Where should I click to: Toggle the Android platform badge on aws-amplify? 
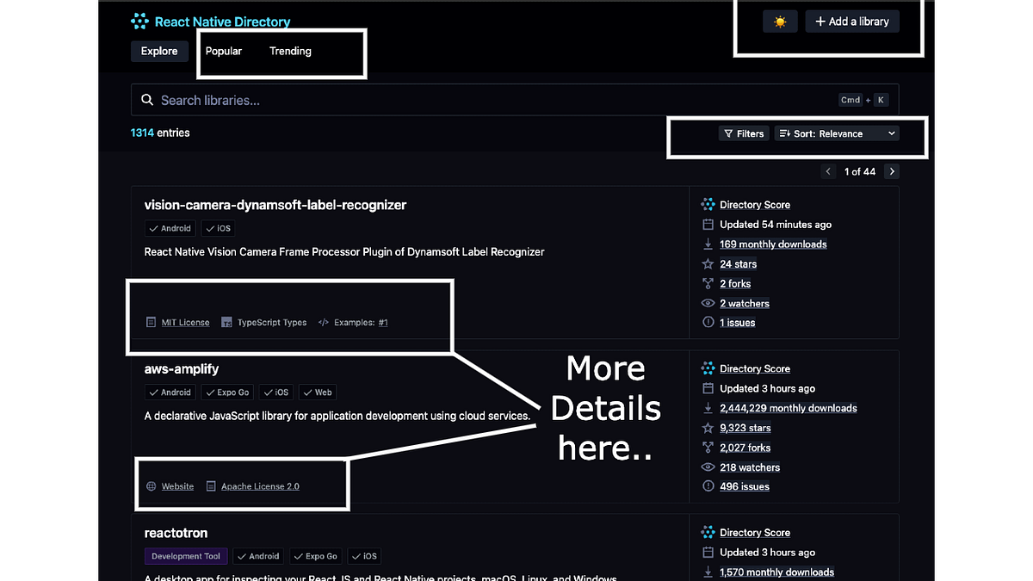[170, 392]
